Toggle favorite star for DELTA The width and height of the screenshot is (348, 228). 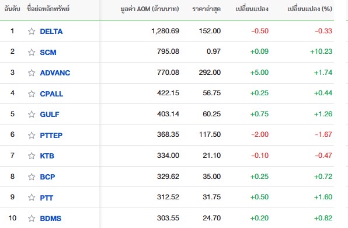click(x=32, y=32)
